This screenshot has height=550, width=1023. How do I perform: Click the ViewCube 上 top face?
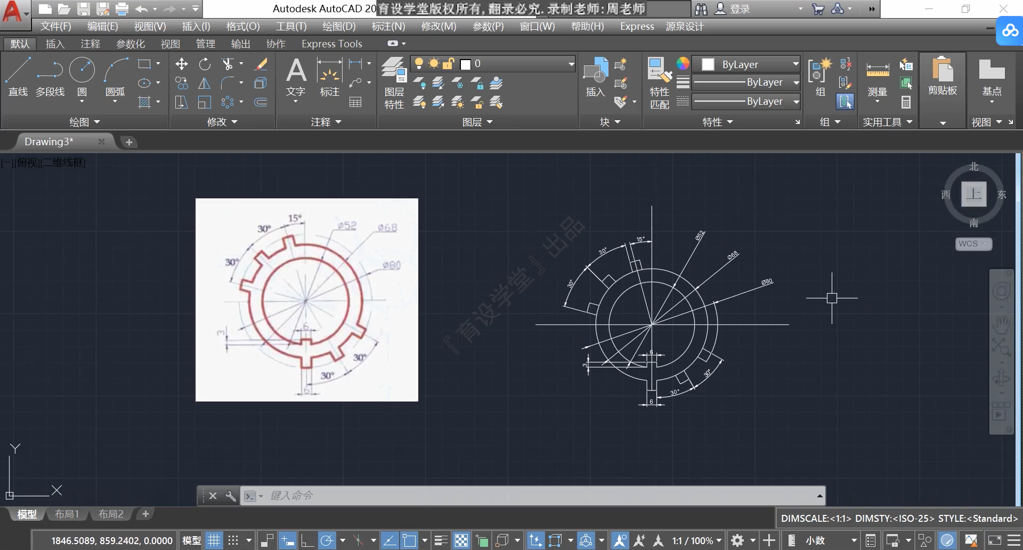974,194
